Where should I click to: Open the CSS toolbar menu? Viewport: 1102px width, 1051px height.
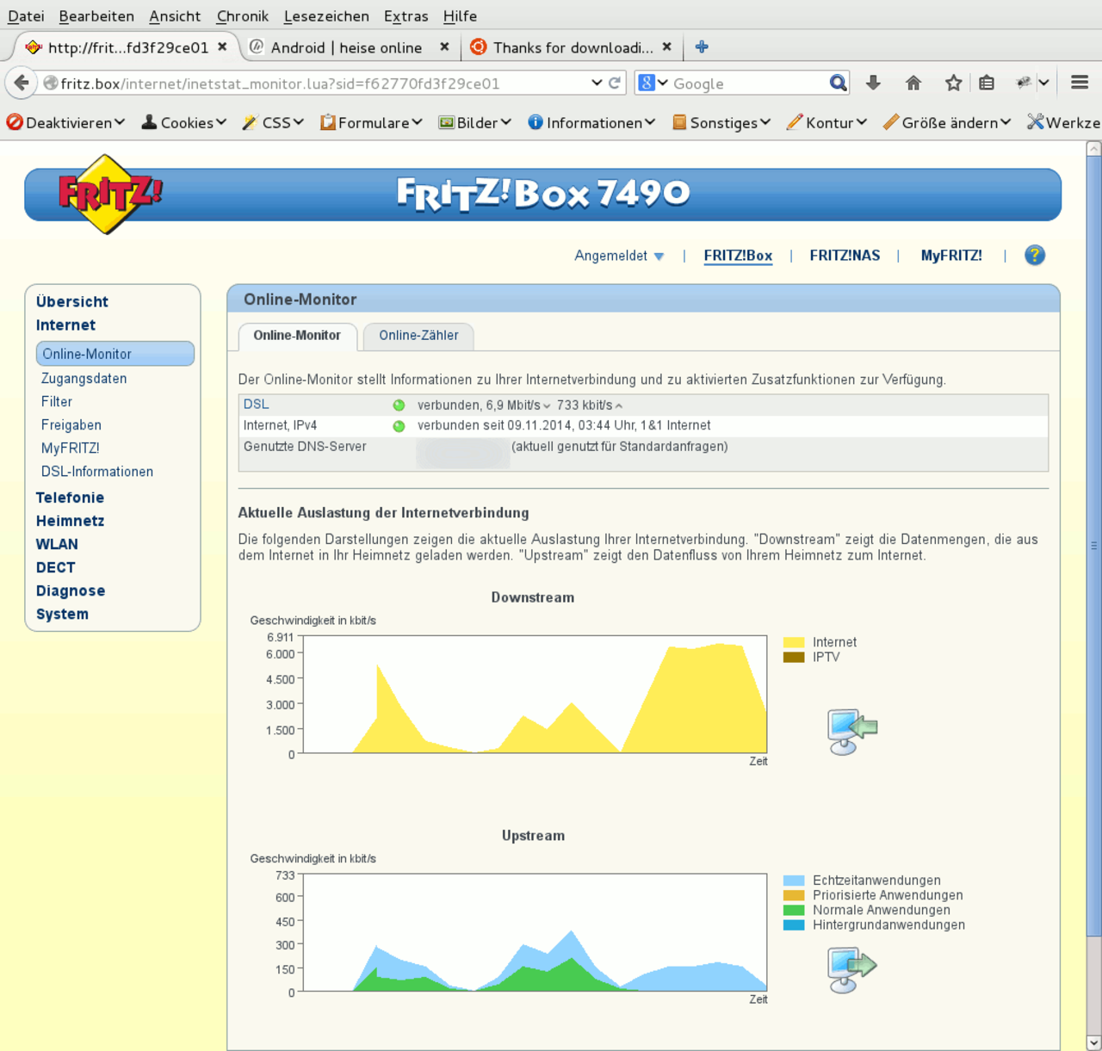point(273,122)
